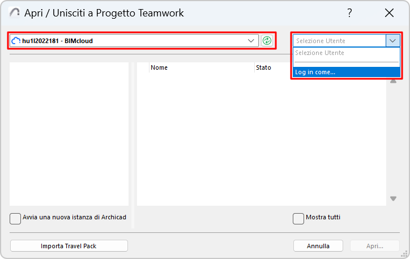
Task: Click the Importa Travel Pack button
Action: click(69, 246)
